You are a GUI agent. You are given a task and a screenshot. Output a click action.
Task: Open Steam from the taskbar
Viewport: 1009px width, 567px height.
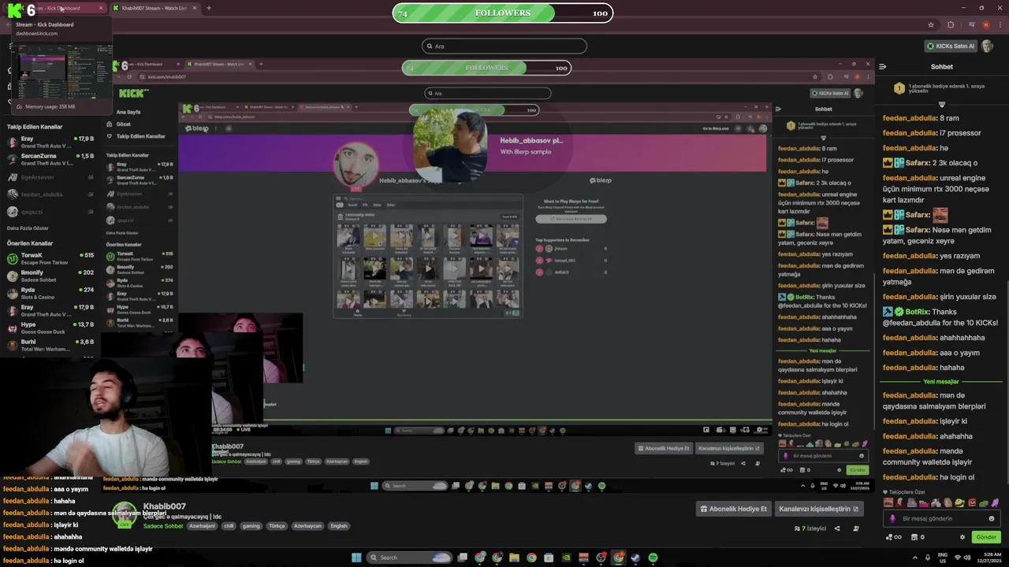coord(635,558)
